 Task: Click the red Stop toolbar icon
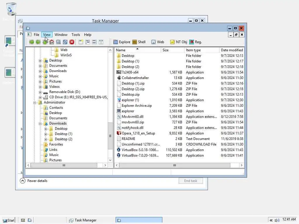[x=72, y=42]
